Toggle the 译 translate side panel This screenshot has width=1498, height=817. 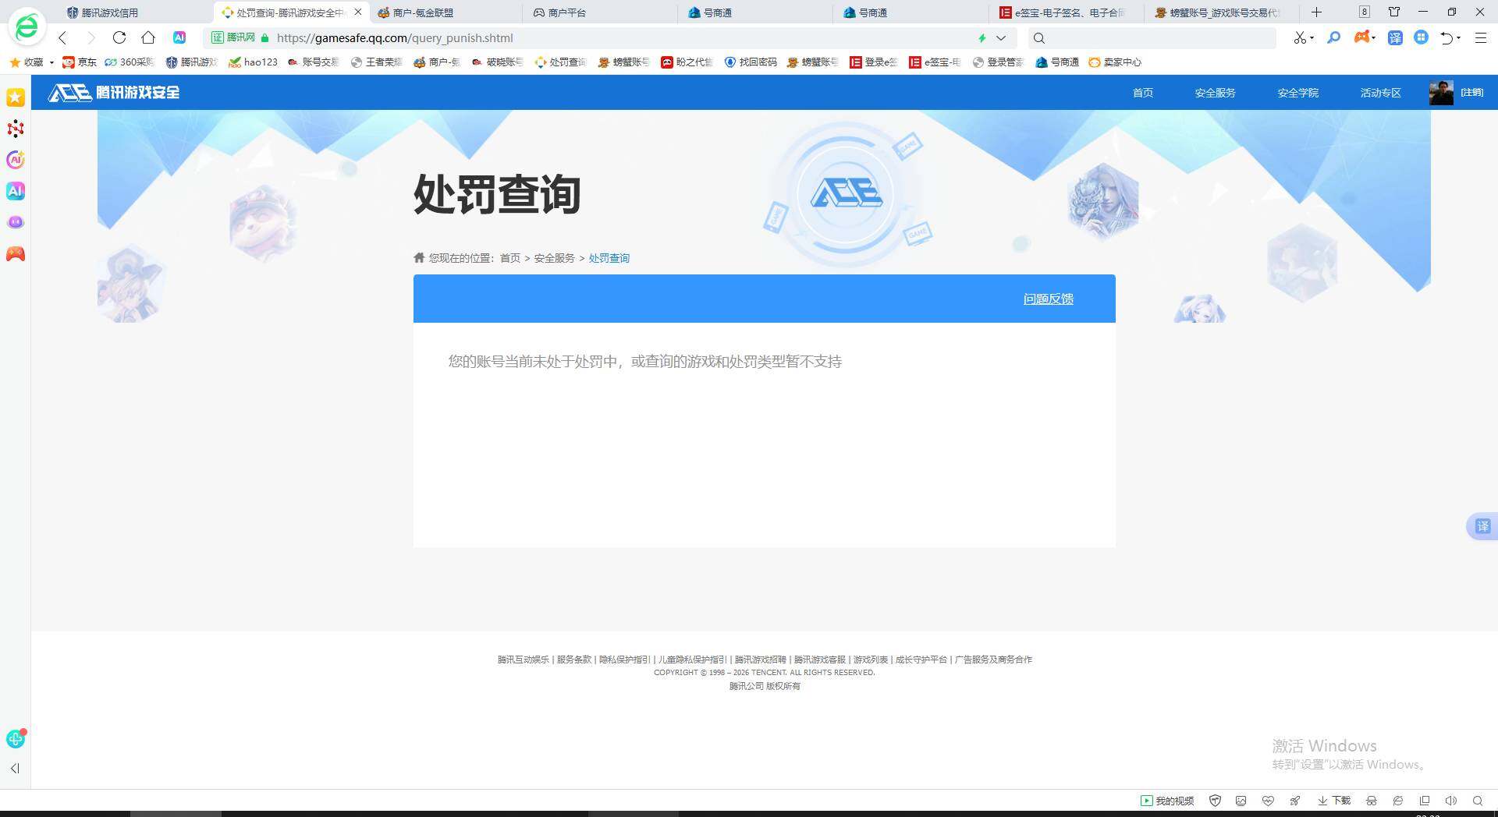coord(1483,526)
